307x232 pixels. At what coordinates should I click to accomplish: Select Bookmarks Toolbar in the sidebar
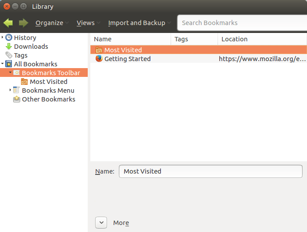point(51,73)
